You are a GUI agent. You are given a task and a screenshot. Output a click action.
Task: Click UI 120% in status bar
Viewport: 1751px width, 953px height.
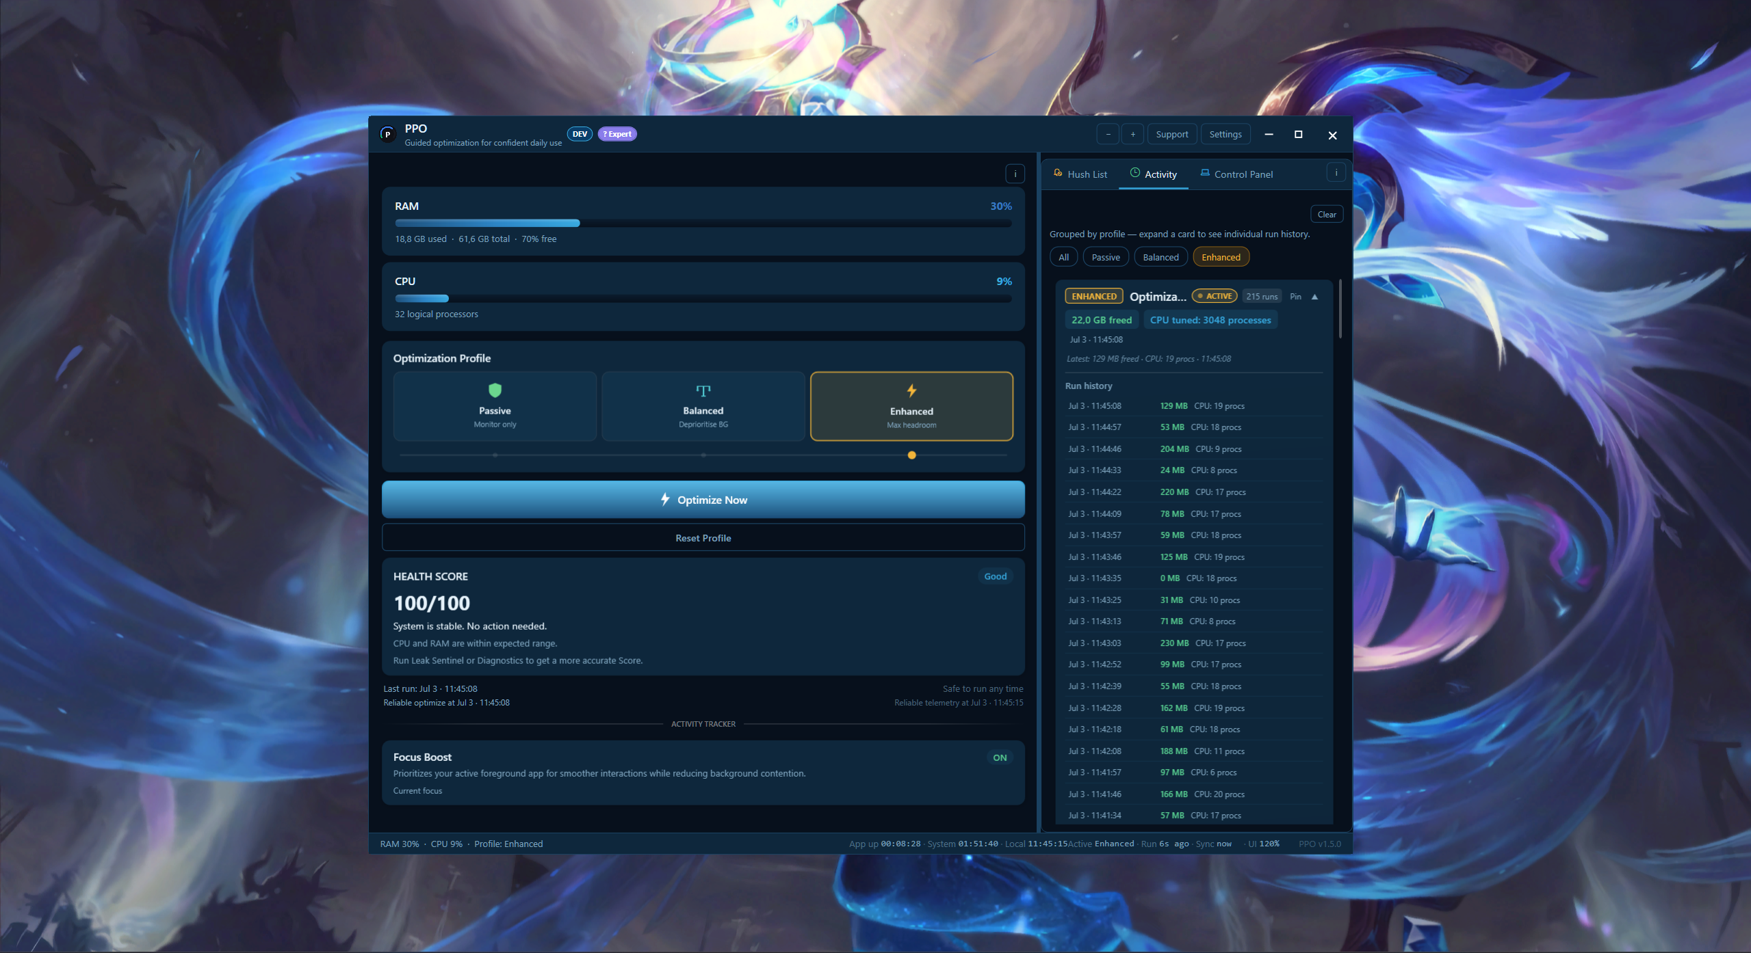click(1263, 844)
